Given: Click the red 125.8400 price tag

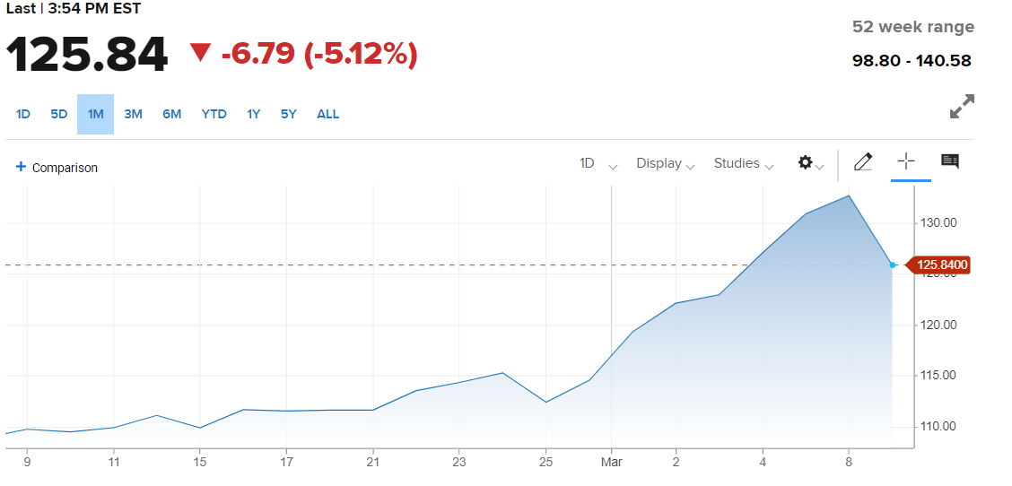Looking at the screenshot, I should (943, 265).
